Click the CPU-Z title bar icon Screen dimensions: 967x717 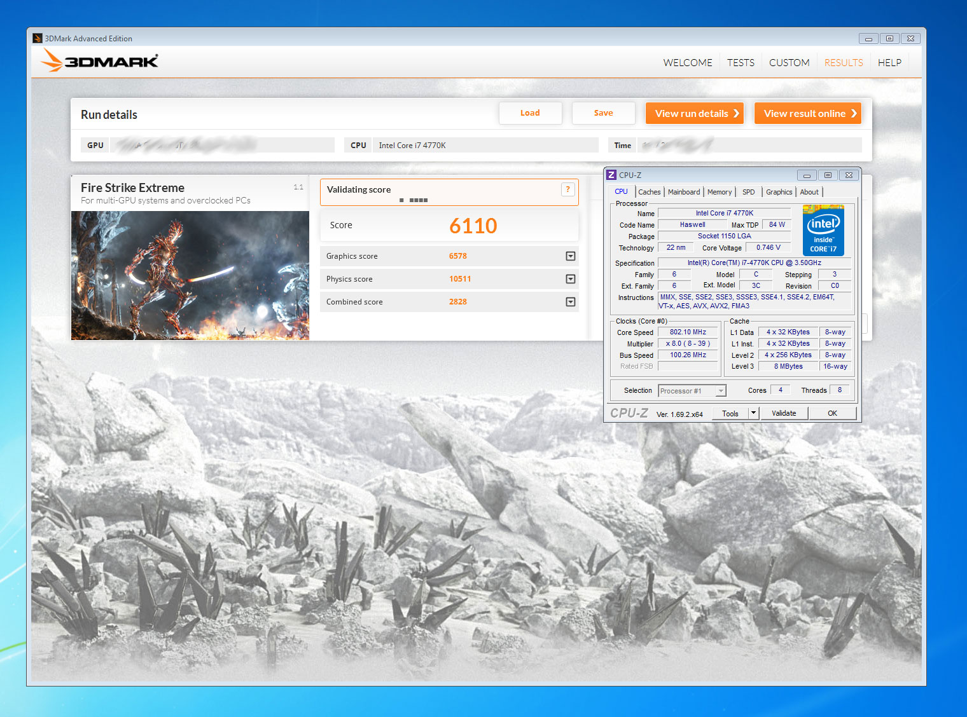pyautogui.click(x=611, y=175)
